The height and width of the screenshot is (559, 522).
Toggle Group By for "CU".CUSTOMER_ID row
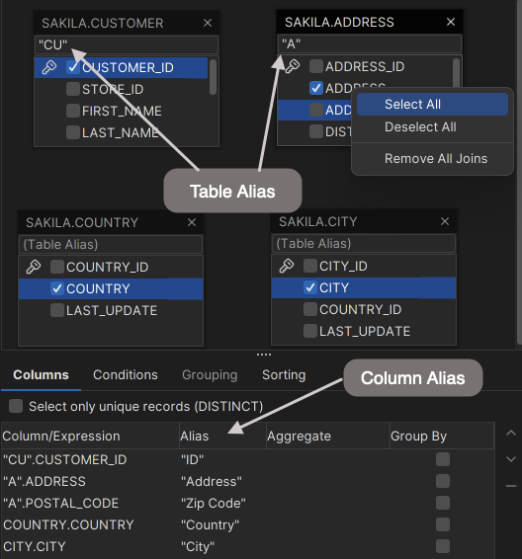click(443, 459)
